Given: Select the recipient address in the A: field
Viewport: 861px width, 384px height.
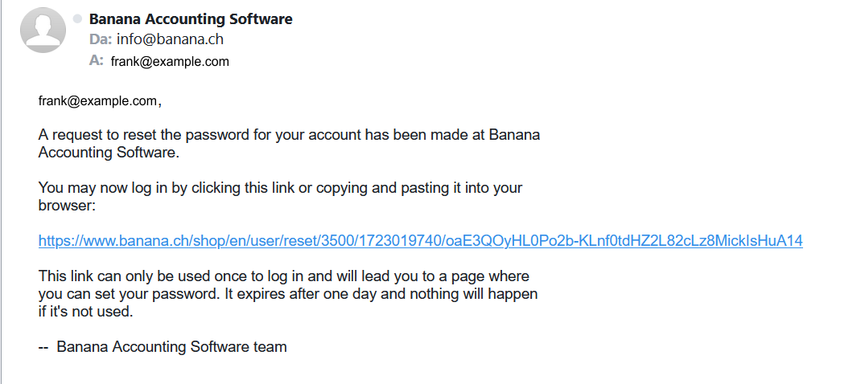Looking at the screenshot, I should click(x=170, y=61).
